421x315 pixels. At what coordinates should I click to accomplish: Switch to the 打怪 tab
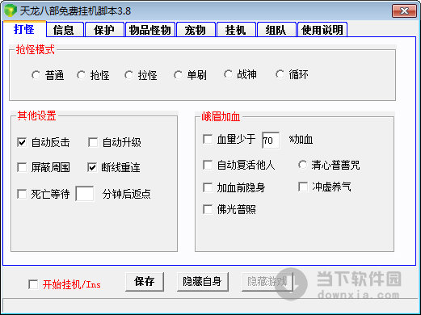pyautogui.click(x=24, y=29)
